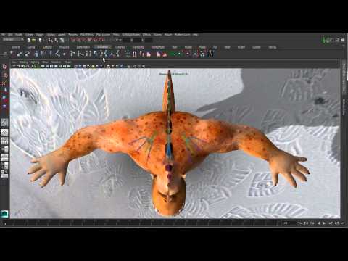Image resolution: width=348 pixels, height=261 pixels.
Task: Click the teal Maya icon at bottom left
Action: coord(4,214)
